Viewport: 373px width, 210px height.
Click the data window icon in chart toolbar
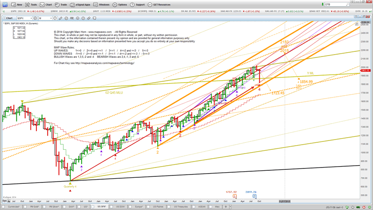tap(72, 18)
